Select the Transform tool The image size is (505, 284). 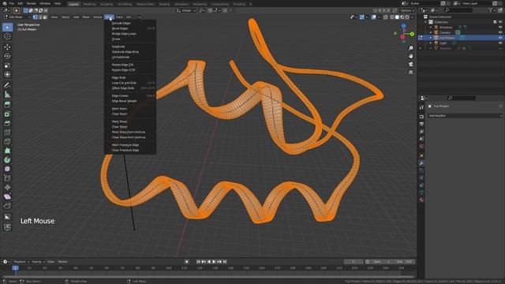(7, 74)
